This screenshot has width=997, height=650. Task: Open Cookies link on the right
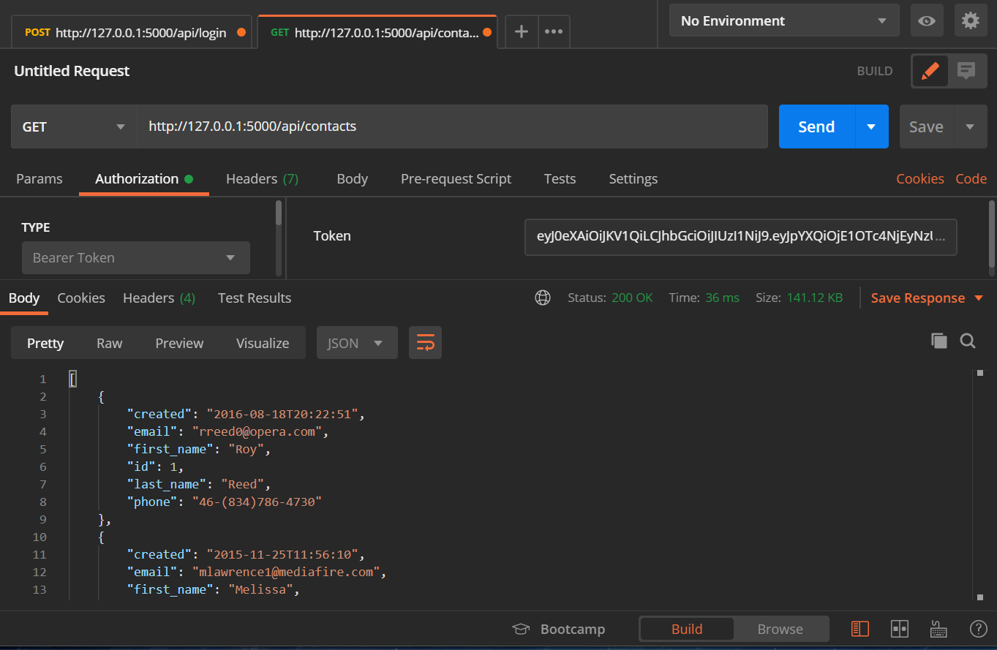[x=920, y=178]
